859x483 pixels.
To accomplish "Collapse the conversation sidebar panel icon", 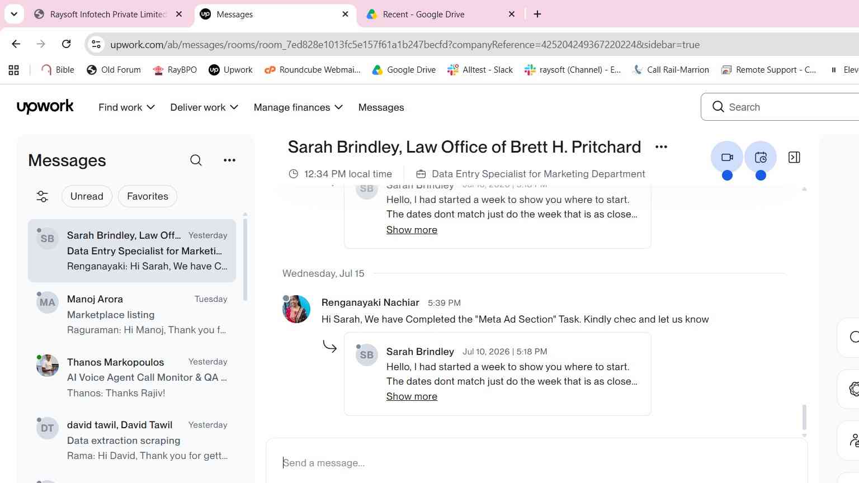I will 794,158.
